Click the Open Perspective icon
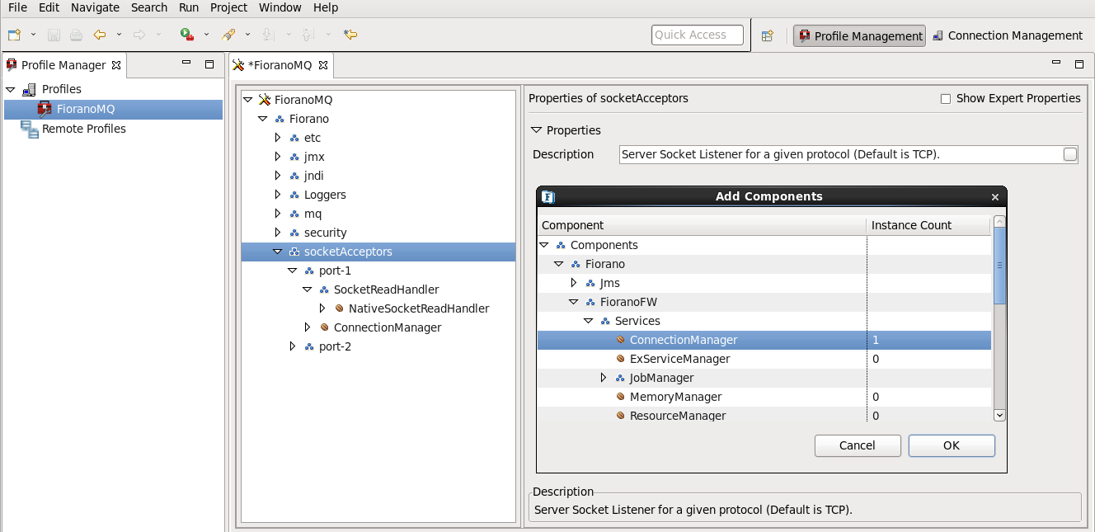This screenshot has width=1095, height=532. click(x=768, y=35)
